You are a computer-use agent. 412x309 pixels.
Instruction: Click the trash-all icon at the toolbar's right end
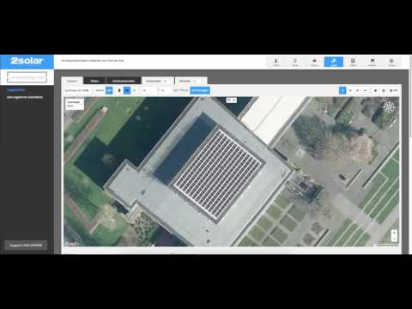click(394, 91)
